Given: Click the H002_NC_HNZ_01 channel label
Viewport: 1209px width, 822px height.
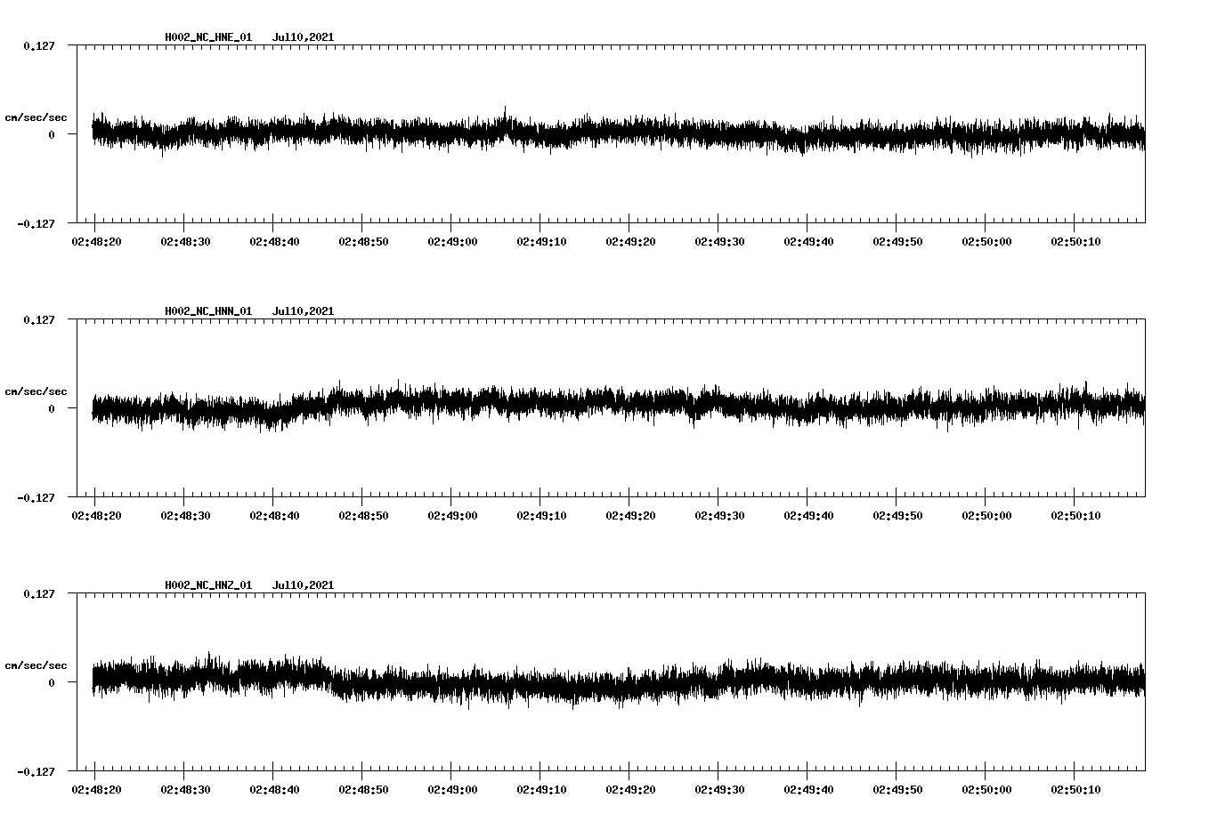Looking at the screenshot, I should 207,584.
